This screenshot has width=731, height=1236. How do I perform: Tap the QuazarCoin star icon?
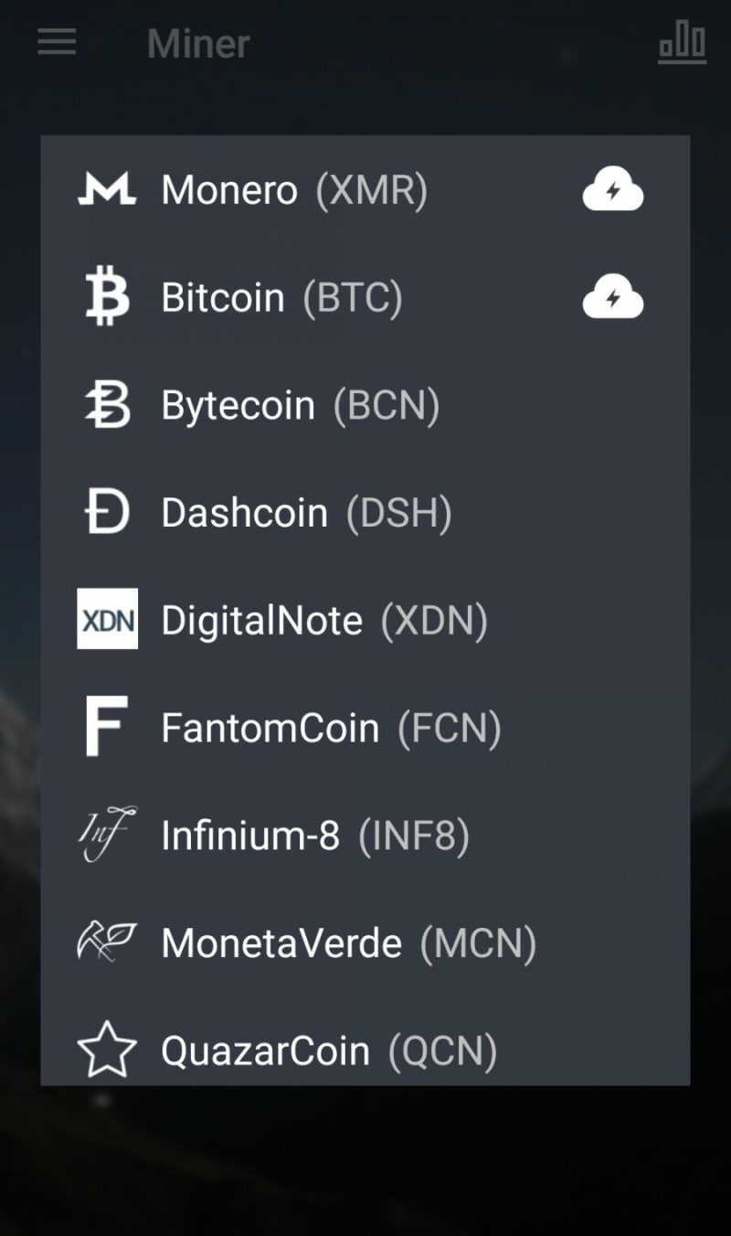pyautogui.click(x=107, y=1050)
